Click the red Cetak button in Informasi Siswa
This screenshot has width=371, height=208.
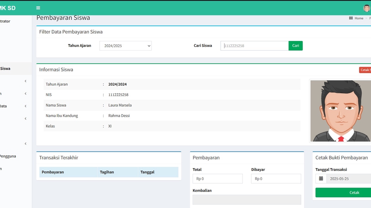click(365, 70)
